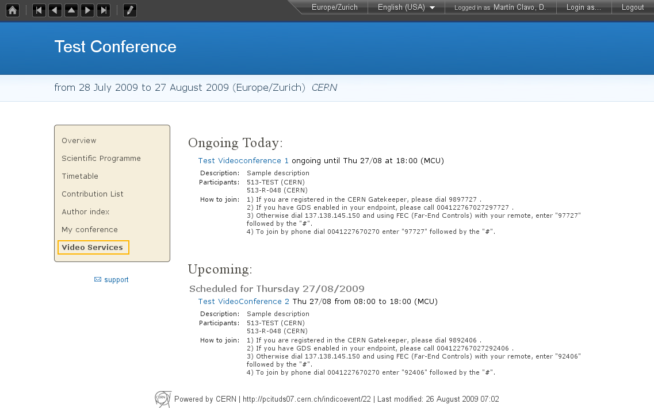The height and width of the screenshot is (408, 654).
Task: Click the footer URL pcituds07.cern.ch/indicoevent/22
Action: (x=307, y=399)
